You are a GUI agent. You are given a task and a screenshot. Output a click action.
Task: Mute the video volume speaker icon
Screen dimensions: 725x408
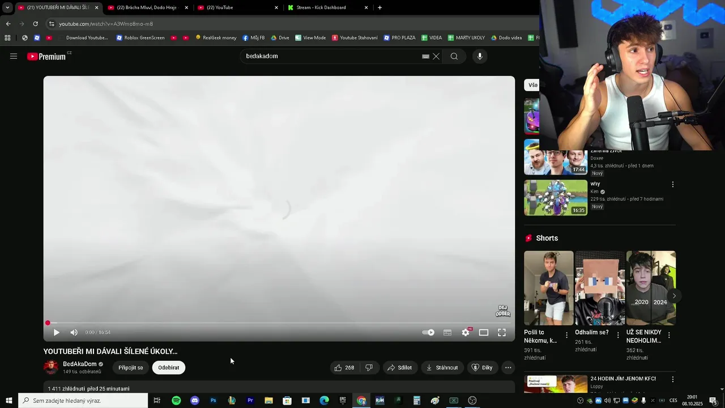point(74,333)
